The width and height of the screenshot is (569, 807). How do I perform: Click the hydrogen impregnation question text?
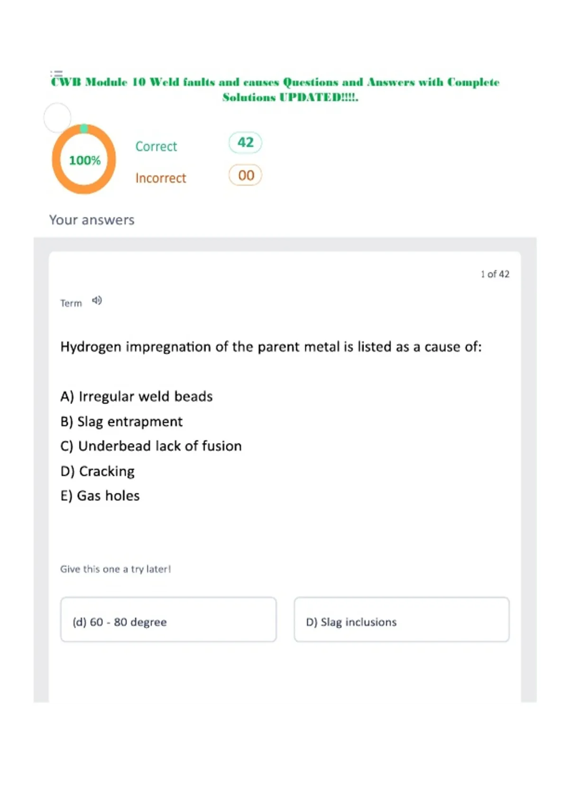click(x=271, y=347)
